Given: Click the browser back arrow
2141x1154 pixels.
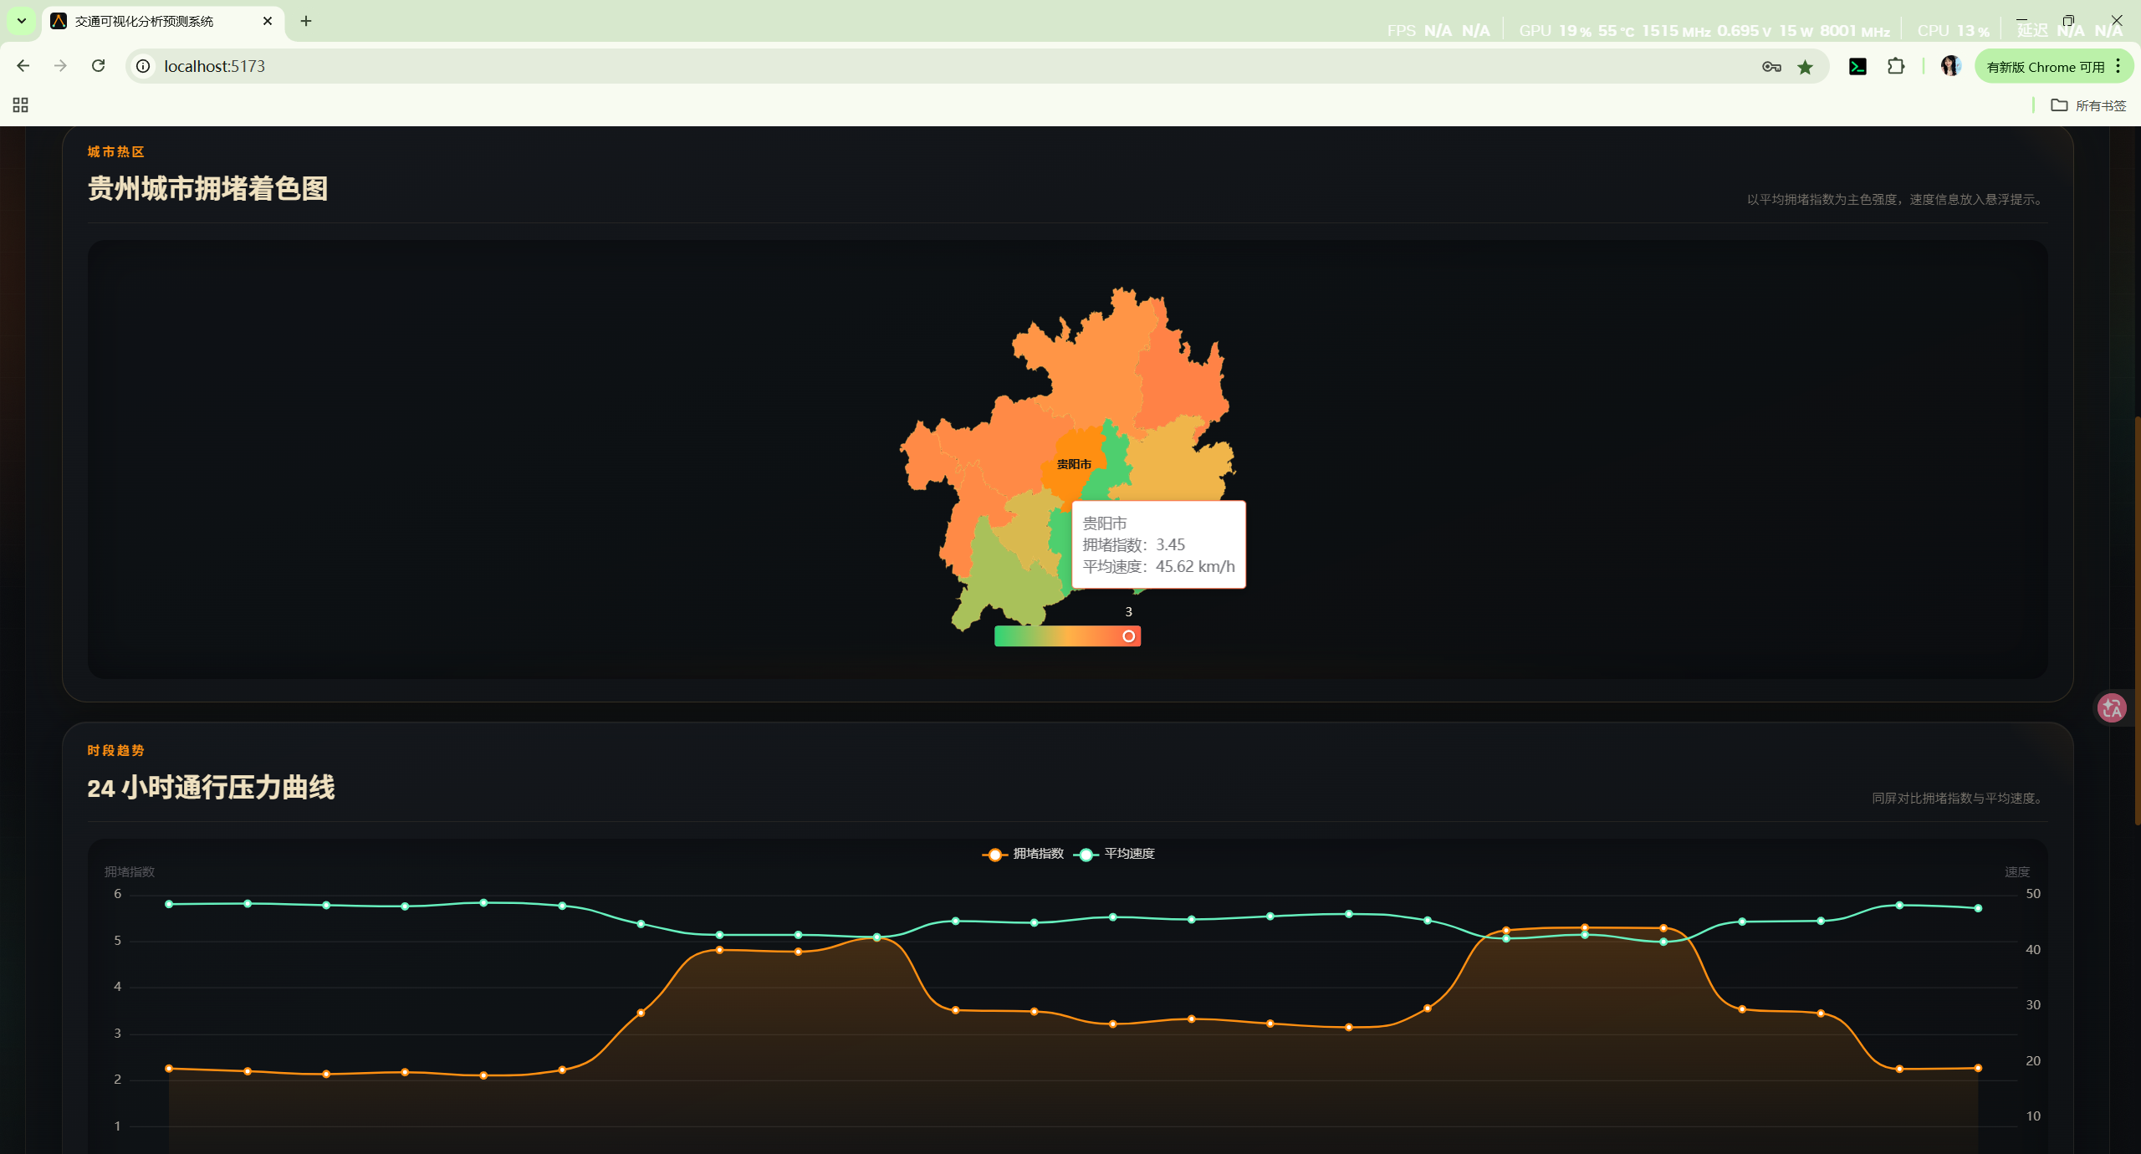Looking at the screenshot, I should (x=23, y=66).
